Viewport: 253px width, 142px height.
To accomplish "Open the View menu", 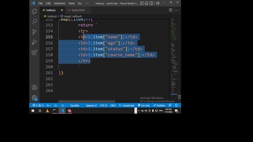I will [71, 3].
